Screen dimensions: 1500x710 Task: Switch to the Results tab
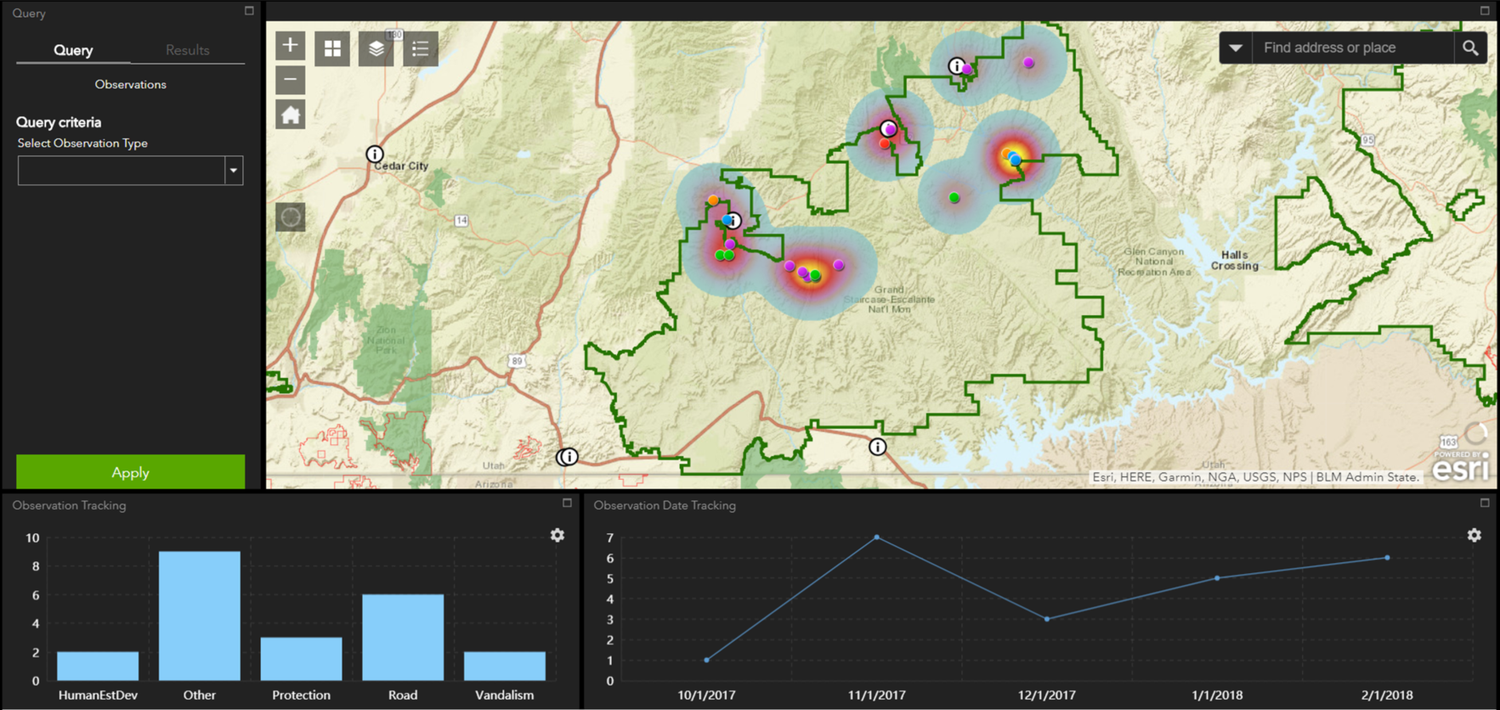(187, 50)
